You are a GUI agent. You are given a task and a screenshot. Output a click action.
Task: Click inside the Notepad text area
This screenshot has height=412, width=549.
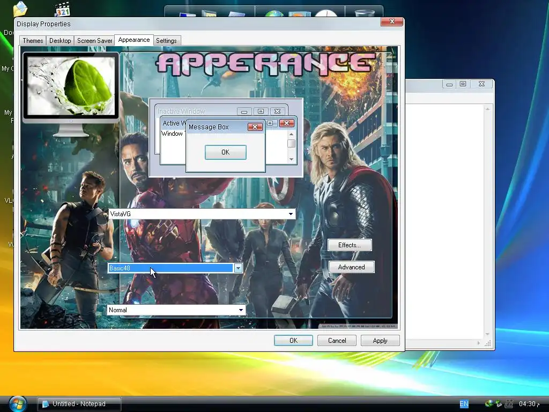pyautogui.click(x=444, y=220)
